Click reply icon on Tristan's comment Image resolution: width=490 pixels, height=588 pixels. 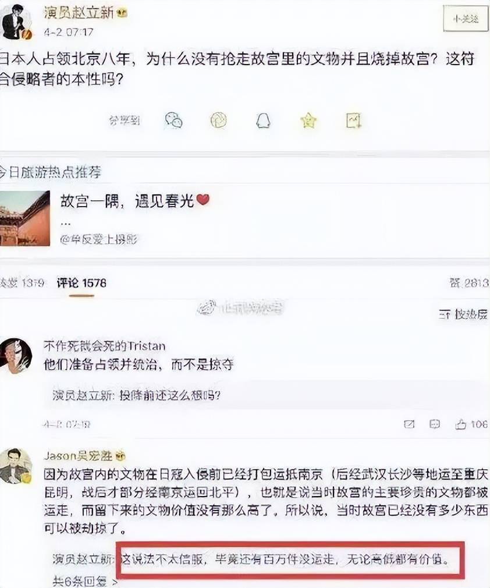click(x=434, y=424)
